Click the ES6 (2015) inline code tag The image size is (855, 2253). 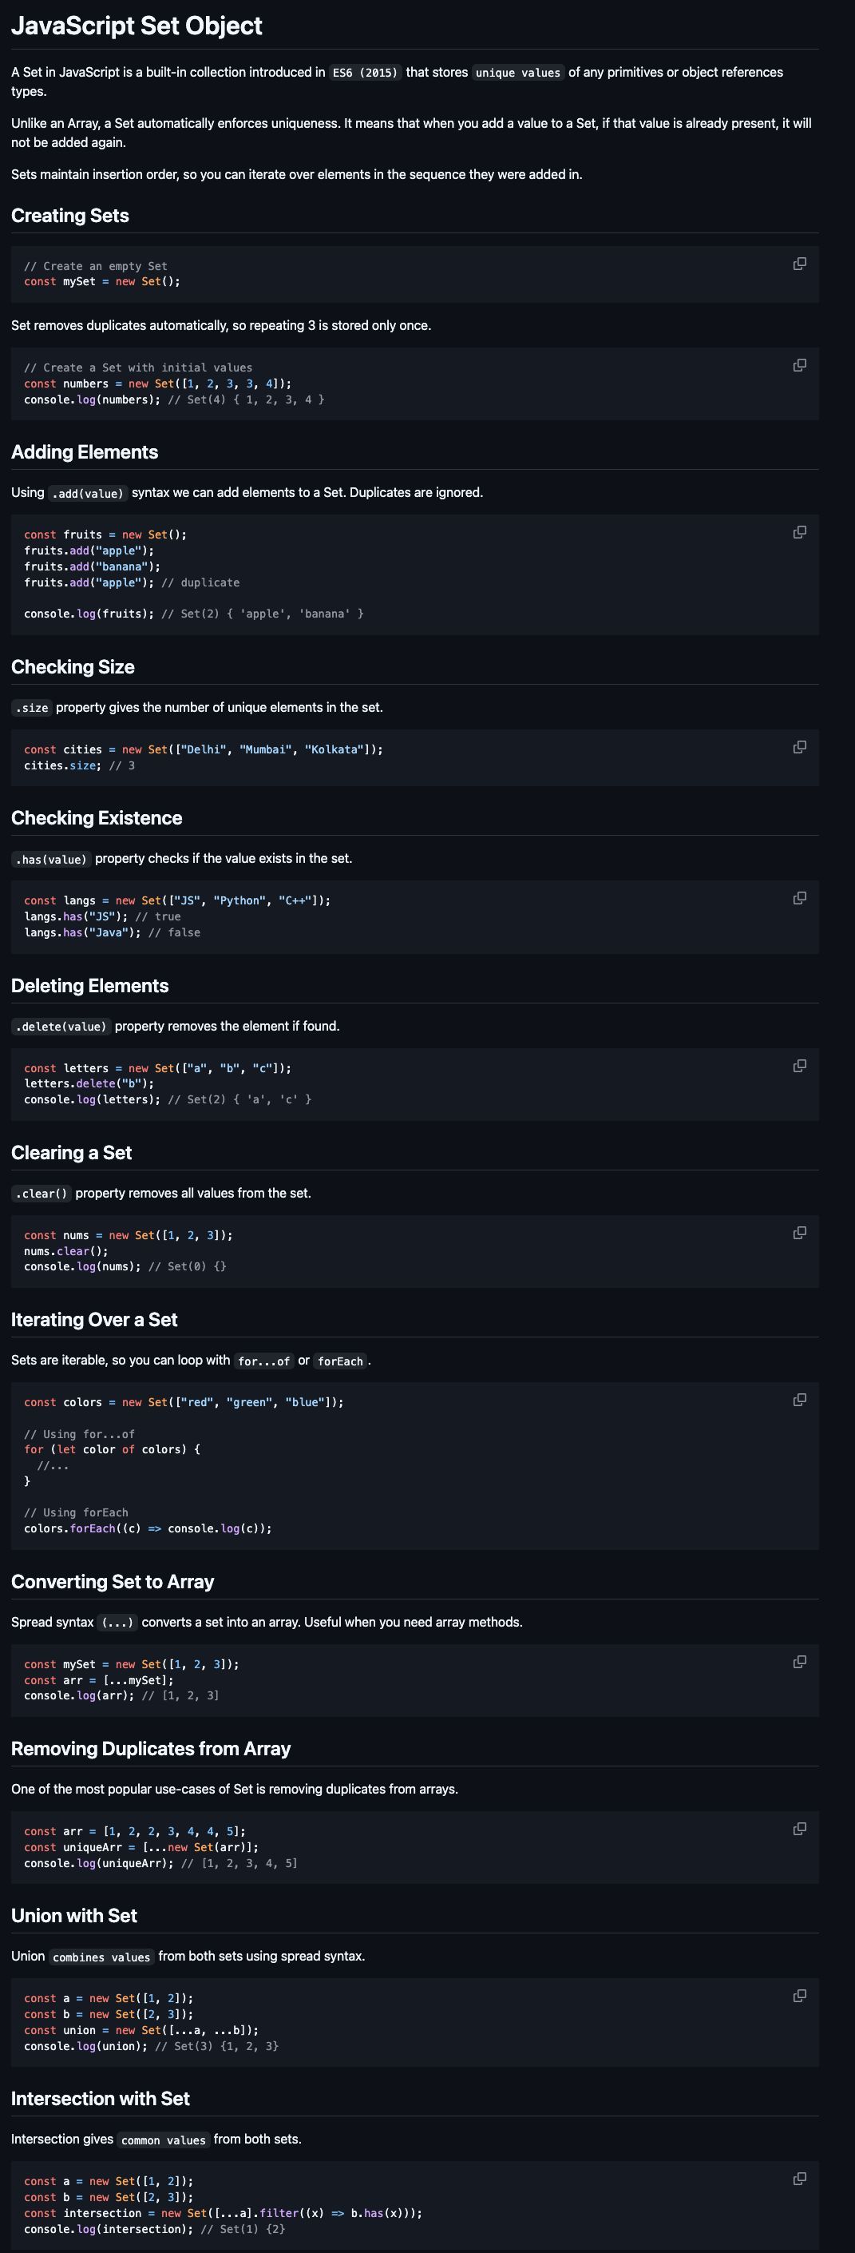click(365, 73)
